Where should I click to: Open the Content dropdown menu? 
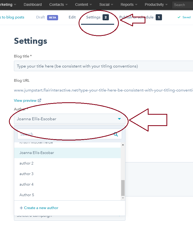[x=84, y=4]
